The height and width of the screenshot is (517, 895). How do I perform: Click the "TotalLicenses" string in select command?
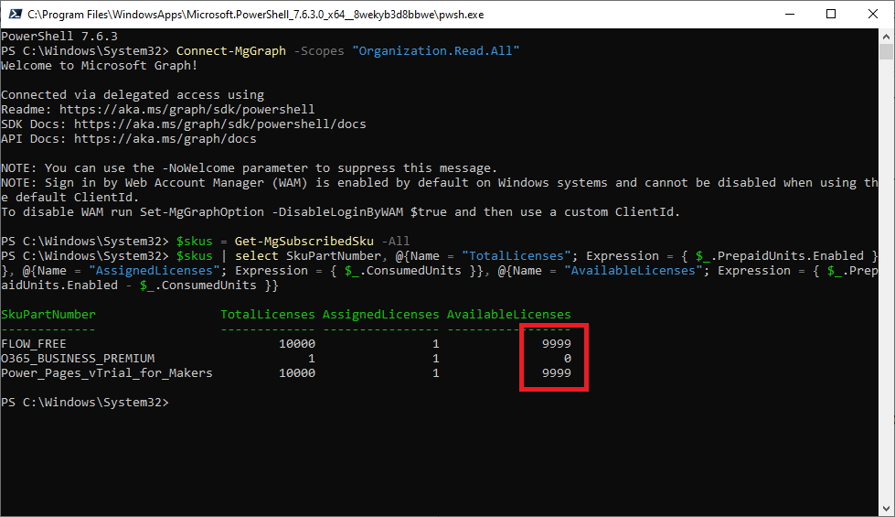tap(516, 256)
